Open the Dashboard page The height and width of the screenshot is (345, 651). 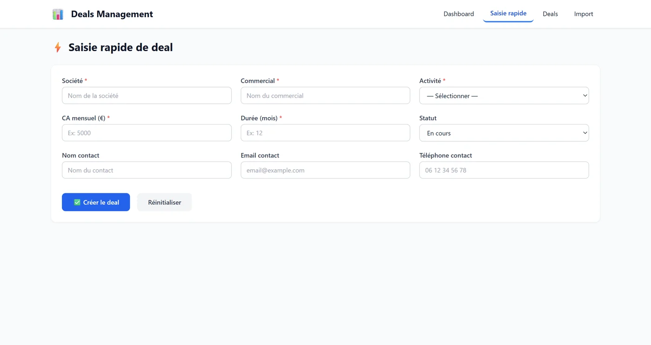coord(458,14)
